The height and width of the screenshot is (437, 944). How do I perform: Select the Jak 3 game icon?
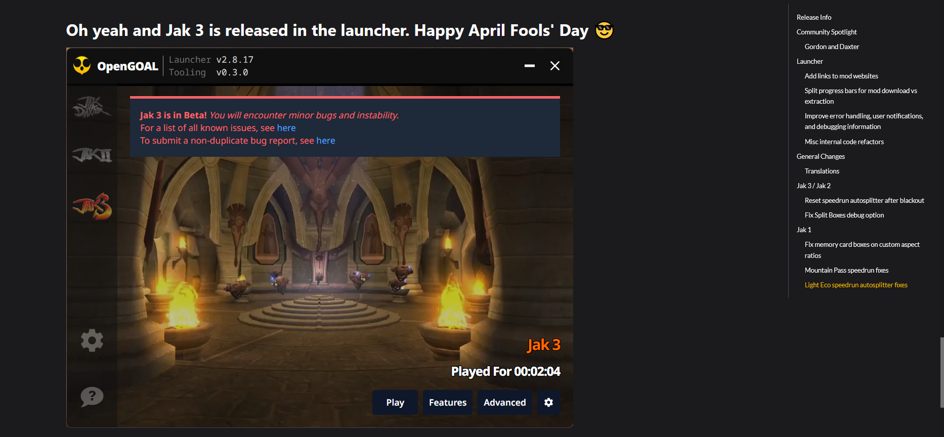point(93,206)
